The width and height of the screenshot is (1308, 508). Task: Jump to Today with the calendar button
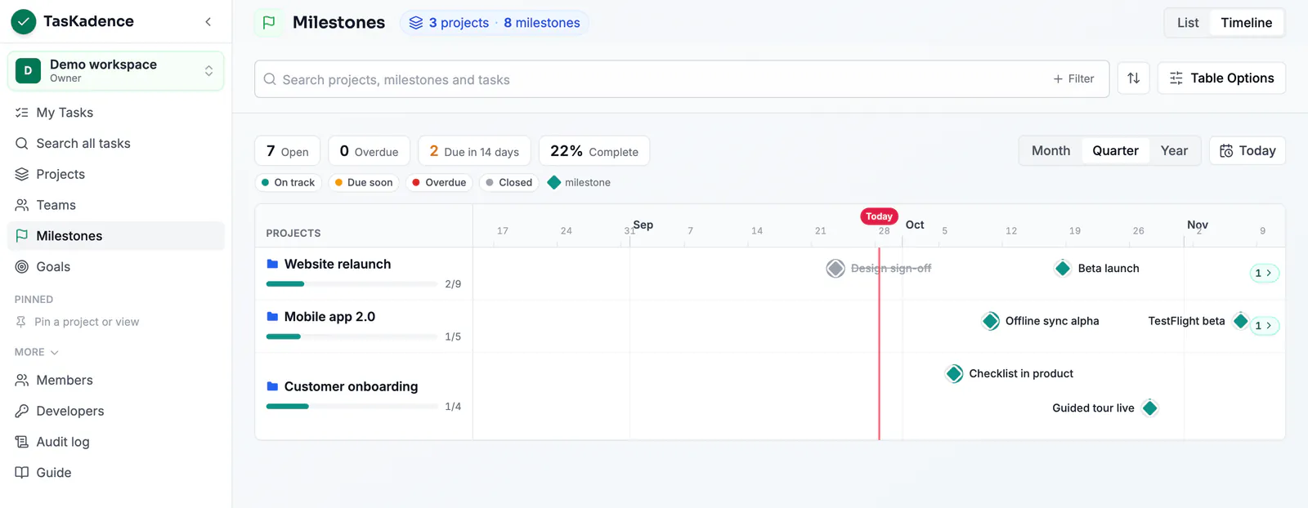[1248, 151]
